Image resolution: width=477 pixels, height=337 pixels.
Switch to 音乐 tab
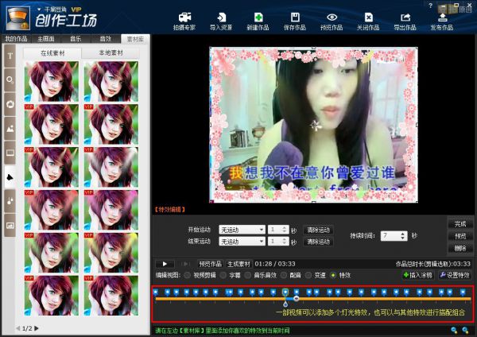tap(76, 39)
